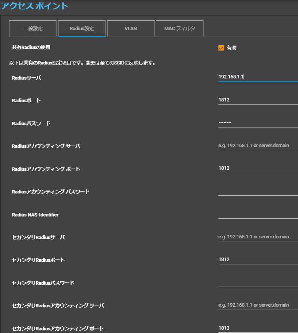Click the Radiusアカウンティング サーバ input field
298x333 pixels.
pos(258,146)
